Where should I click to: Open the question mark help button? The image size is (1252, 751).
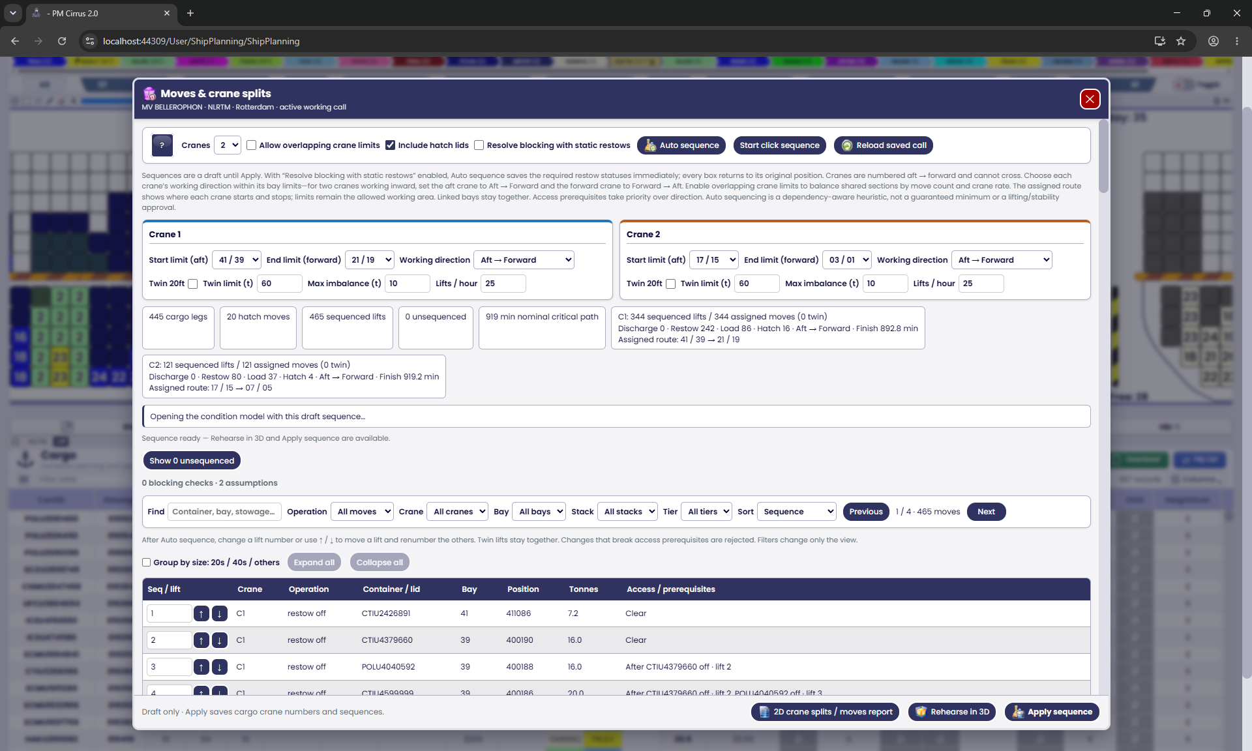pos(162,145)
